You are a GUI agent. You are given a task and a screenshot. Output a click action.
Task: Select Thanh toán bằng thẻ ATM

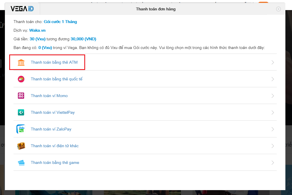pos(54,63)
